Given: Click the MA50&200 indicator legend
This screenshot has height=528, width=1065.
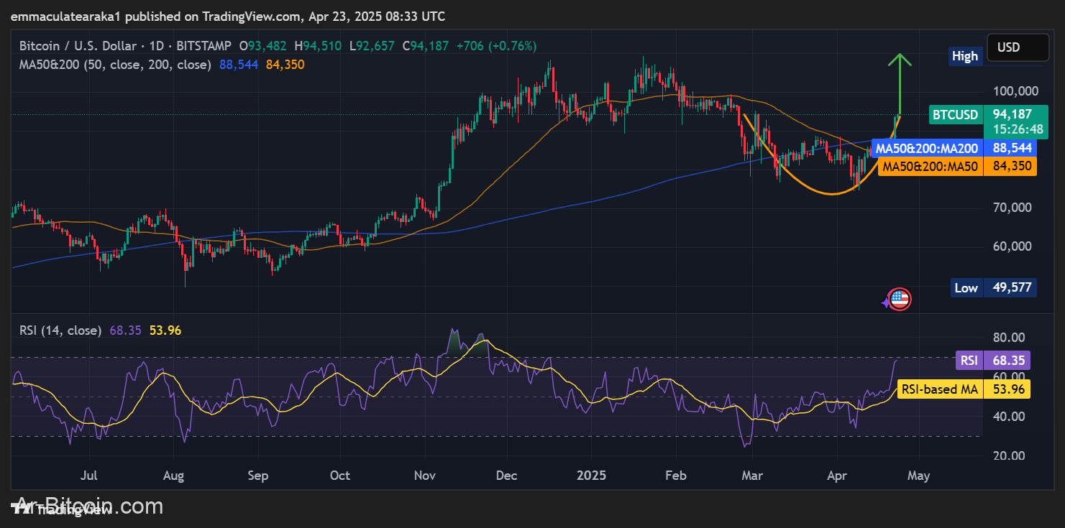Looking at the screenshot, I should point(115,65).
